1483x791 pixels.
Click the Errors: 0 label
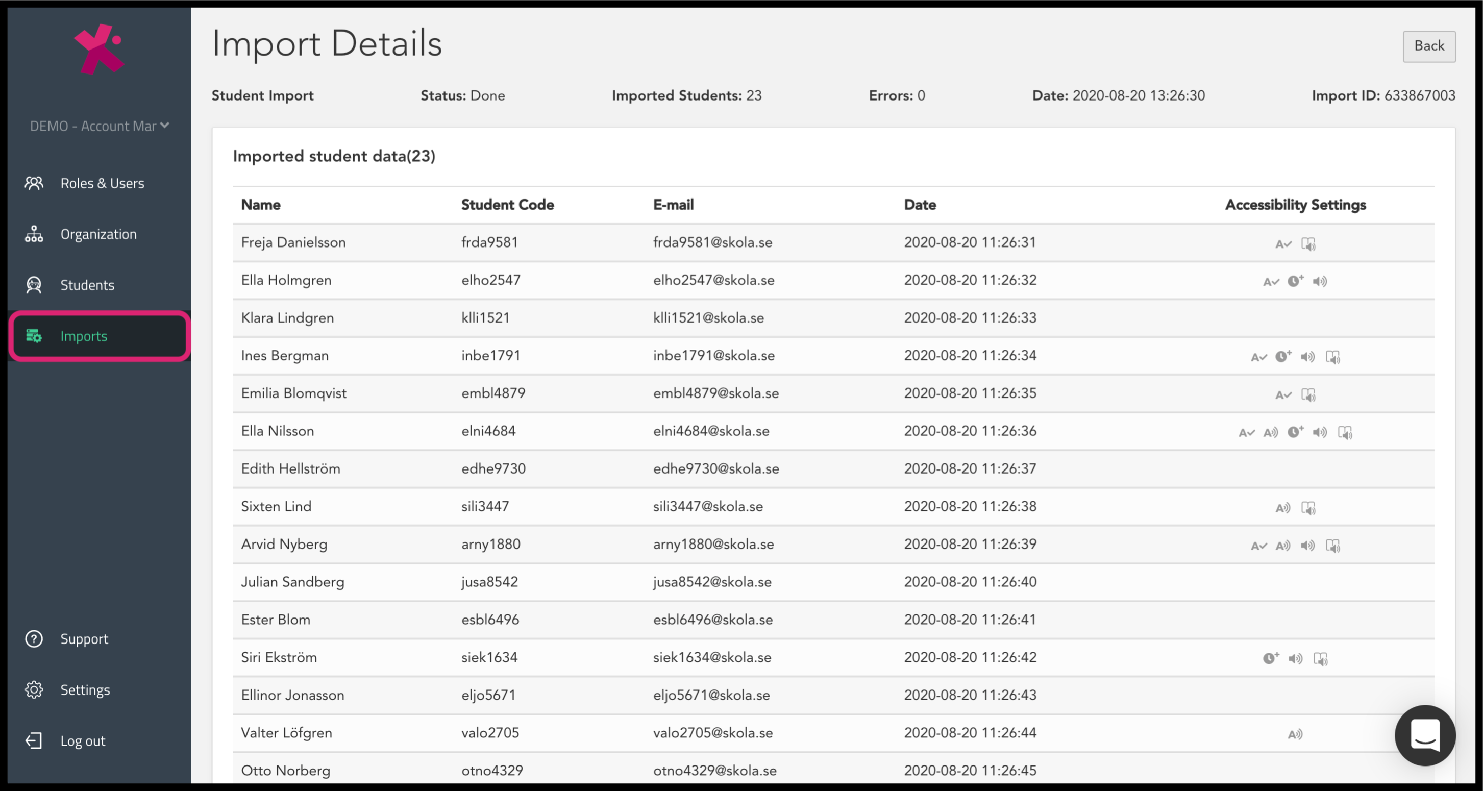click(x=896, y=95)
